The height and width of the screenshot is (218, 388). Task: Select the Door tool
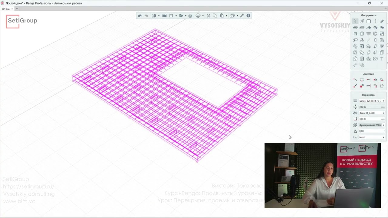(362, 34)
